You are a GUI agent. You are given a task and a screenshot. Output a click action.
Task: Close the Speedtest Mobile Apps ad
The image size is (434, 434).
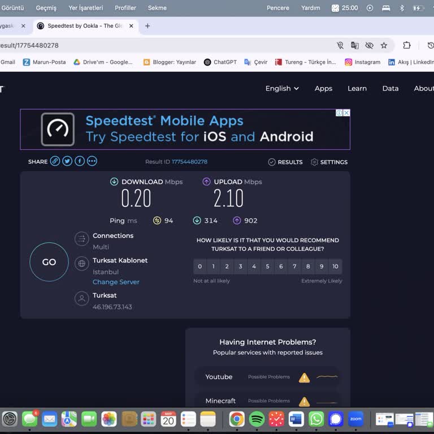[346, 112]
